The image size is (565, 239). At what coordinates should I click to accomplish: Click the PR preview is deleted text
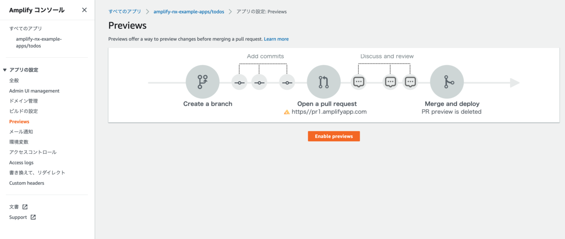(452, 112)
